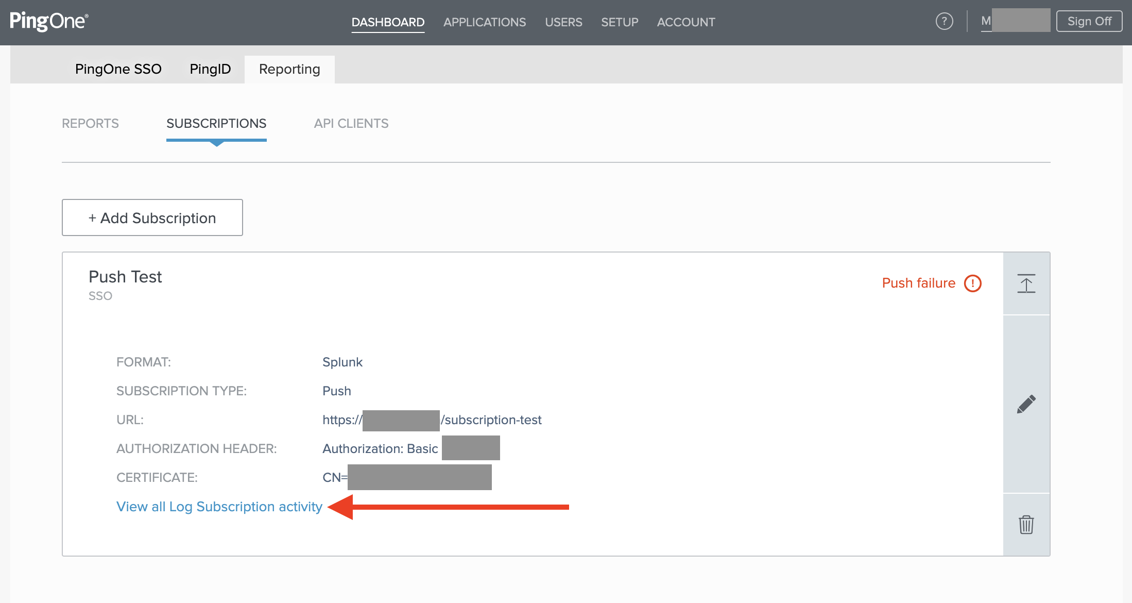Go to the SETUP section
The height and width of the screenshot is (603, 1132).
point(620,22)
